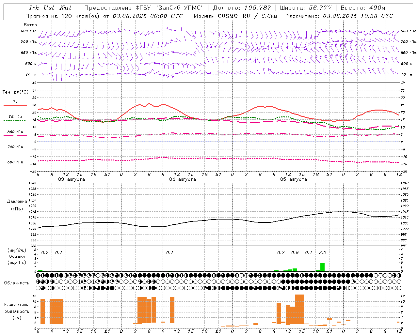This screenshot has height=334, width=418.
Task: Click the 700 гПа dash-dot temperature legend label
Action: pos(15,147)
